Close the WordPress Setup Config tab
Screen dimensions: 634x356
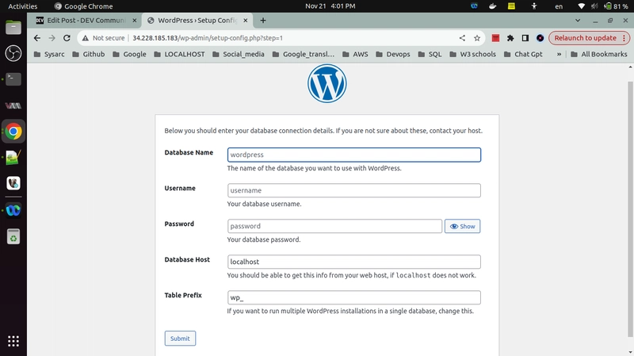click(246, 21)
